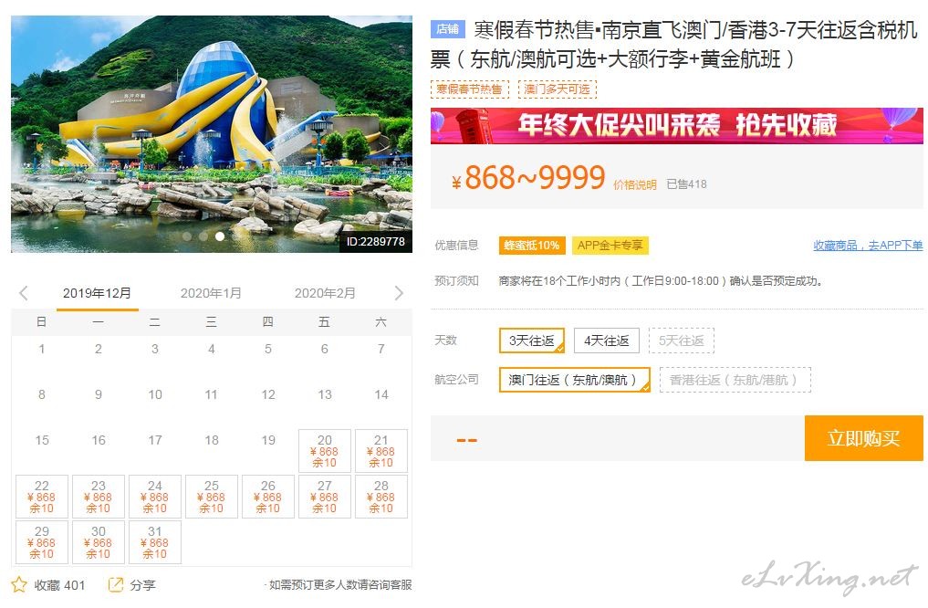The width and height of the screenshot is (928, 608).
Task: Advance calendar months with right arrow
Action: coord(399,293)
